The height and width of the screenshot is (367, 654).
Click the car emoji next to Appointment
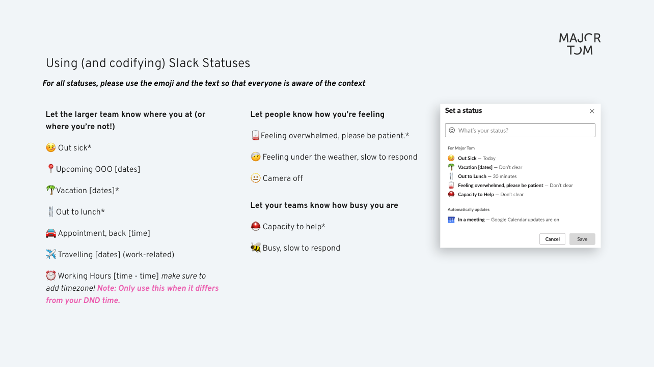point(51,233)
